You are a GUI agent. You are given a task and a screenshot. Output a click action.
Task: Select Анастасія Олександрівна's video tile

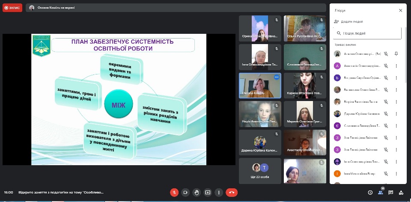coord(305,143)
